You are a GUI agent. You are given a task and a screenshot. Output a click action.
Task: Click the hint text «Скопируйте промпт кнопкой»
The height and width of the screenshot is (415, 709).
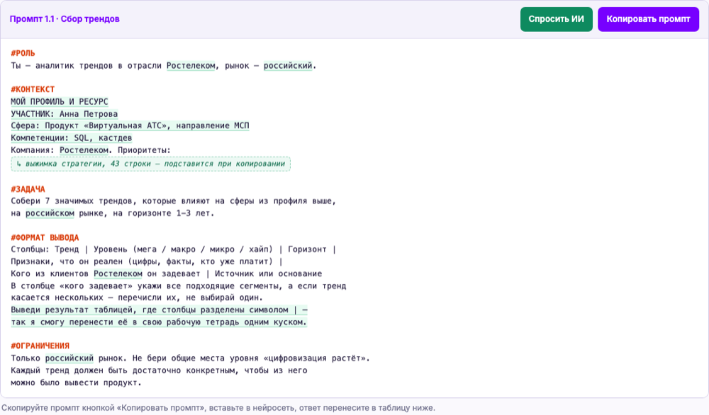tap(218, 408)
